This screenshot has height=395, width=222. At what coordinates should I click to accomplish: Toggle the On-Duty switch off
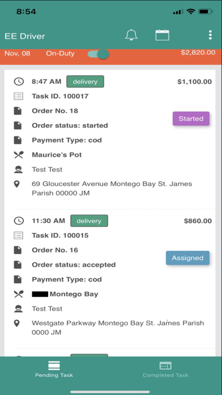coord(98,54)
